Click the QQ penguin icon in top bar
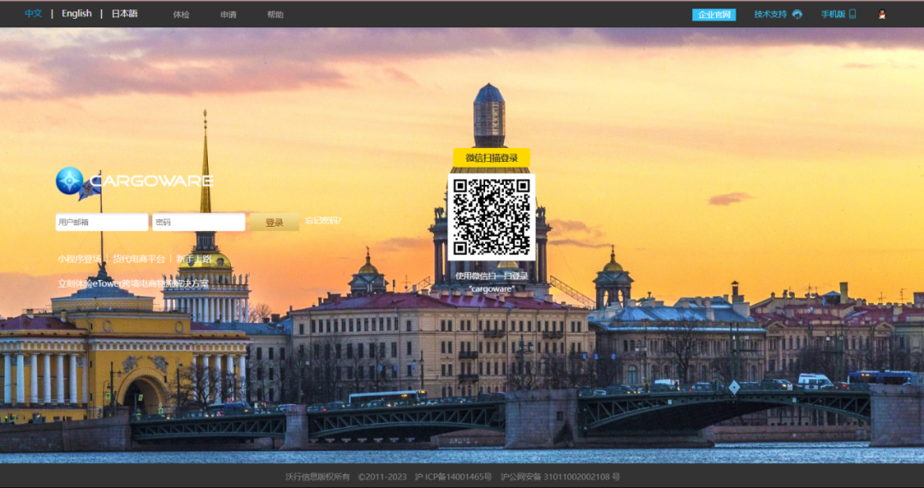This screenshot has width=924, height=488. coord(882,15)
